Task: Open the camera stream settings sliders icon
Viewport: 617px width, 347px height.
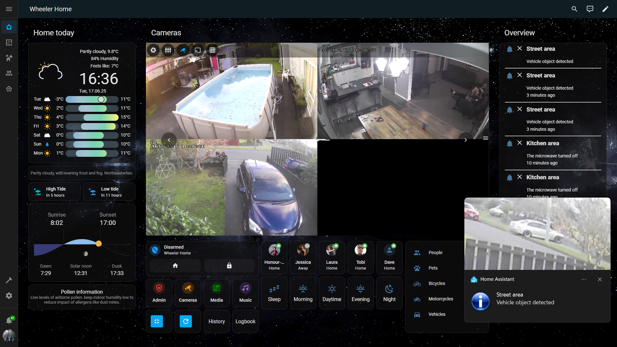Action: coord(168,50)
